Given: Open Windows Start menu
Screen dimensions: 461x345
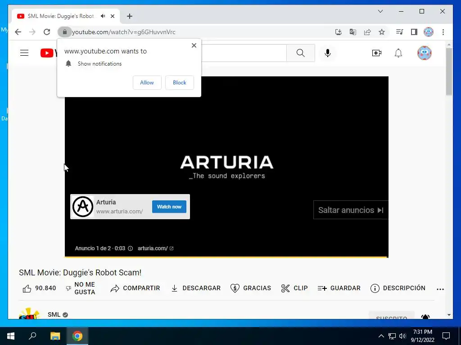Looking at the screenshot, I should coord(11,336).
